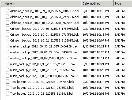The height and width of the screenshot is (100, 132).
Task: Click file icon of Tide_backup_2012_09_30_221525_2094957.bak
Action: (7, 82)
